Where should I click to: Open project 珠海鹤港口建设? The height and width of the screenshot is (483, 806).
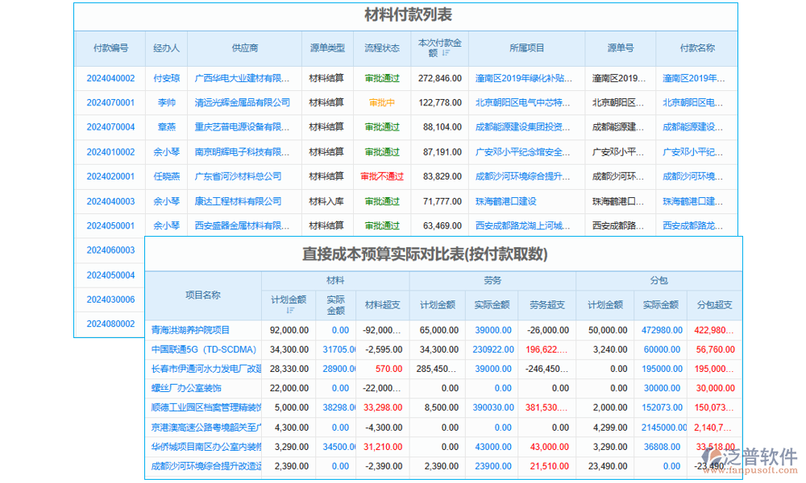click(x=525, y=201)
